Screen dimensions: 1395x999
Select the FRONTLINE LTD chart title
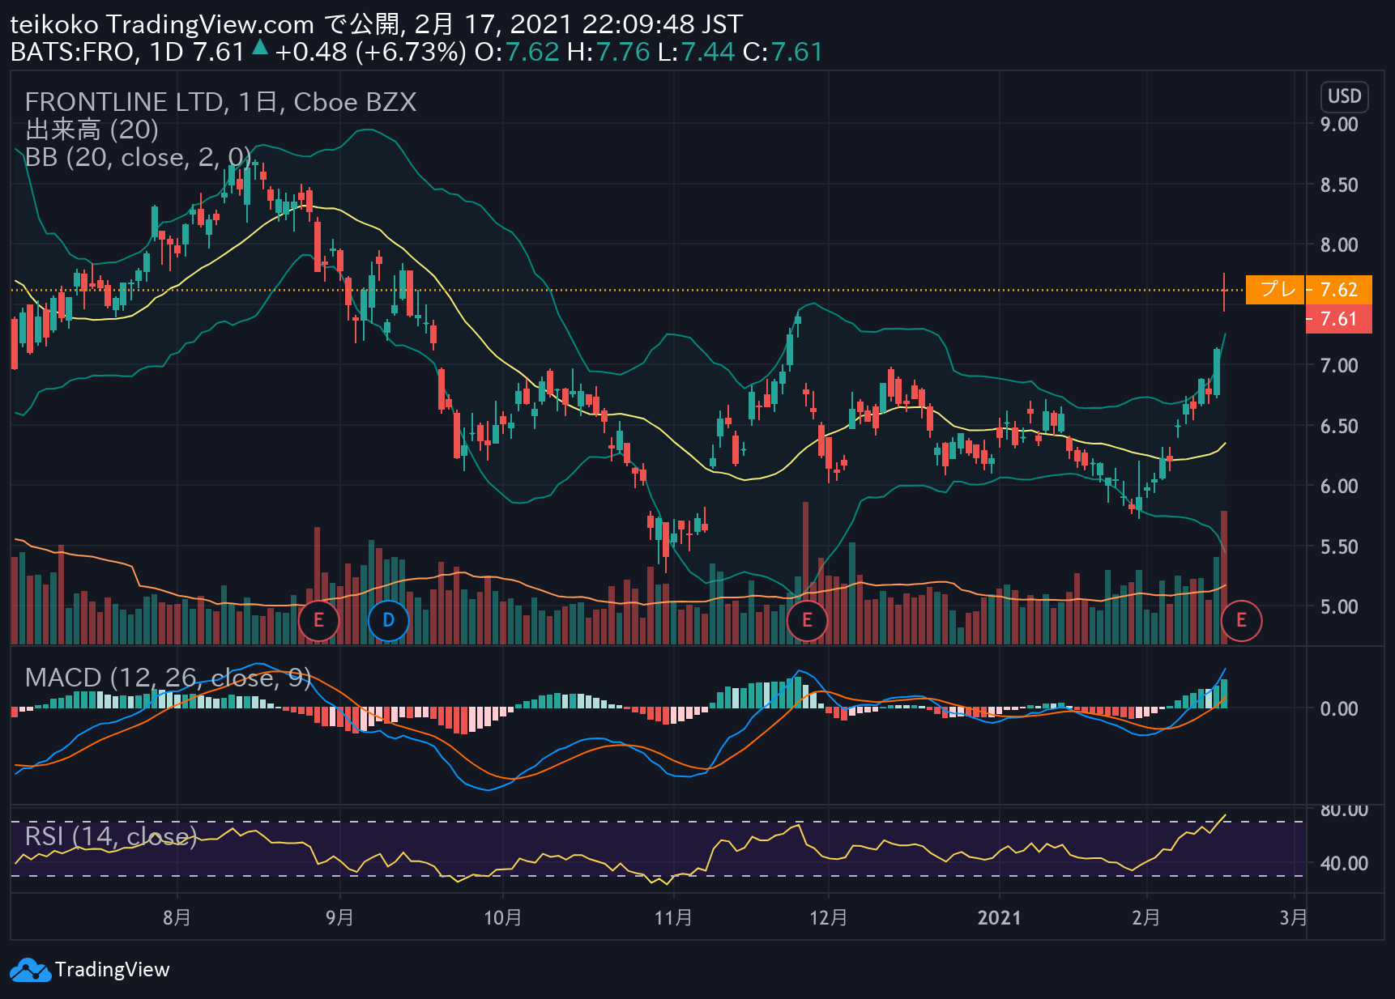pos(220,102)
